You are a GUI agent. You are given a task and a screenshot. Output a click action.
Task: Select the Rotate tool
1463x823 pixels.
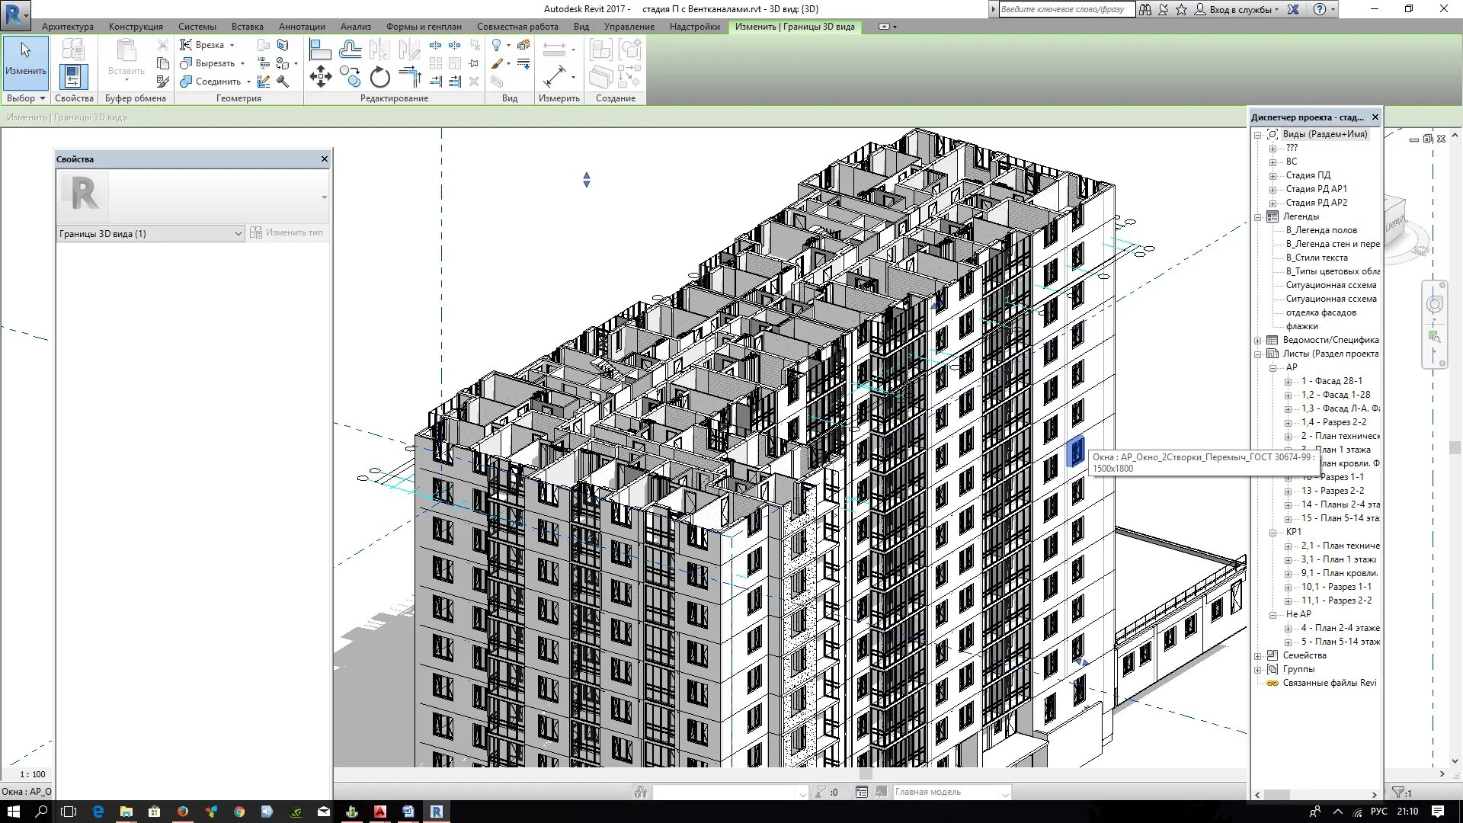379,76
